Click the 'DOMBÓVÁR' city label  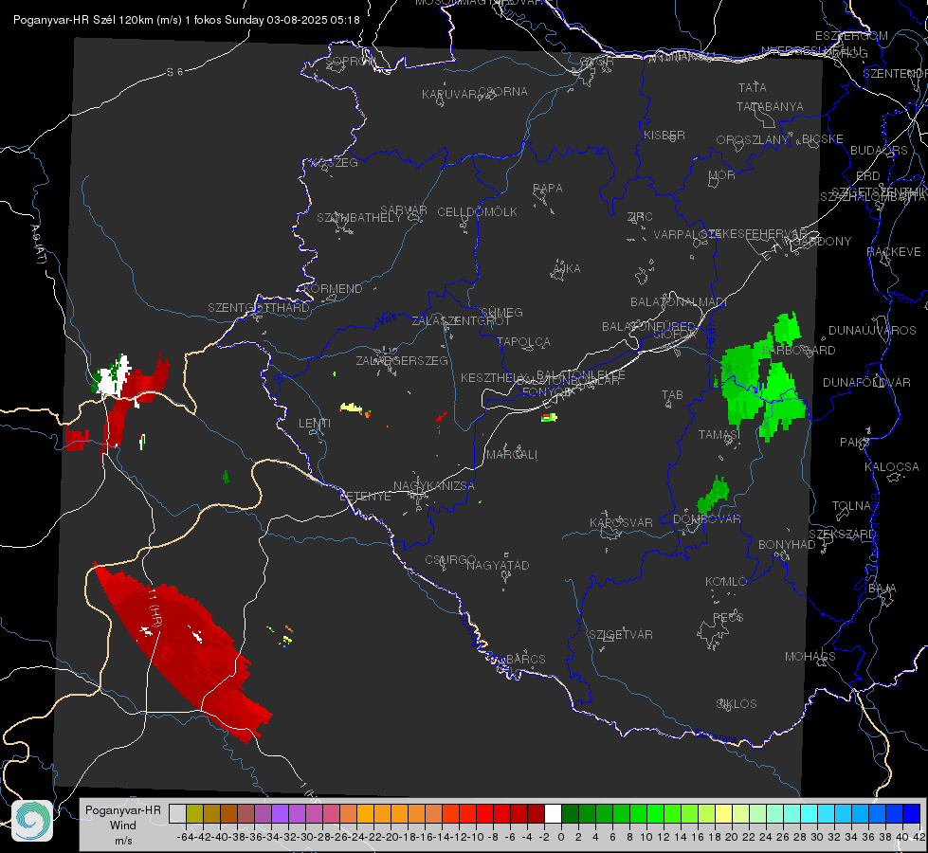point(707,519)
